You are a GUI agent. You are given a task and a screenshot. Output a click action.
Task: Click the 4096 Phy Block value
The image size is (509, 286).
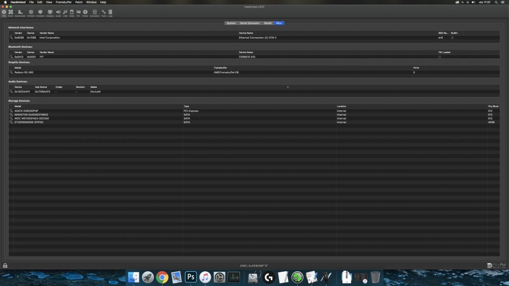pos(491,122)
